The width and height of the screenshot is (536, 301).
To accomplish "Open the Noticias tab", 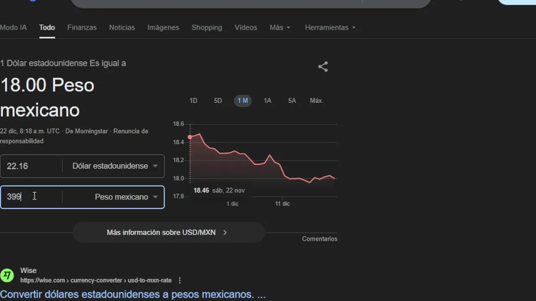I will click(x=122, y=28).
